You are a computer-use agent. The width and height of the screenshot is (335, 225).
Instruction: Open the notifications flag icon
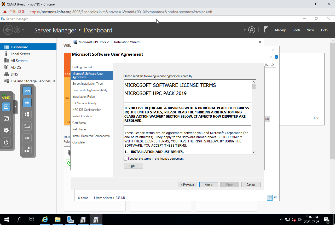[266, 30]
